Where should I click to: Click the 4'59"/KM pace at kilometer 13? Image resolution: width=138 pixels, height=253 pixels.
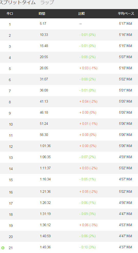tap(125, 157)
